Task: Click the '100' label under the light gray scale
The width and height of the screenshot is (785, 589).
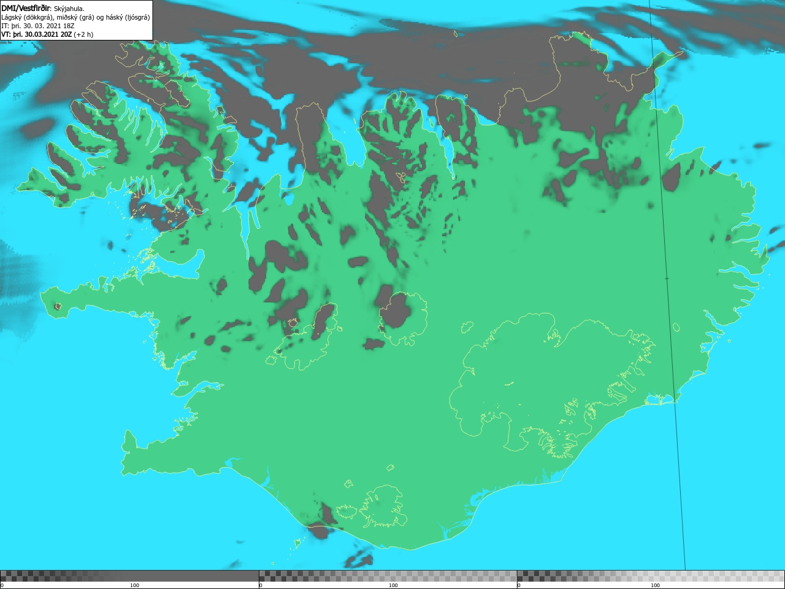Action: pos(655,585)
